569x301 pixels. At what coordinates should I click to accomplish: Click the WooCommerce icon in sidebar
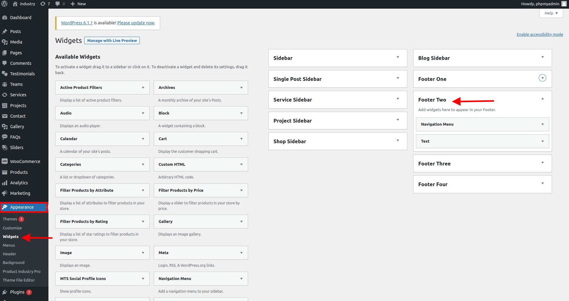[5, 161]
